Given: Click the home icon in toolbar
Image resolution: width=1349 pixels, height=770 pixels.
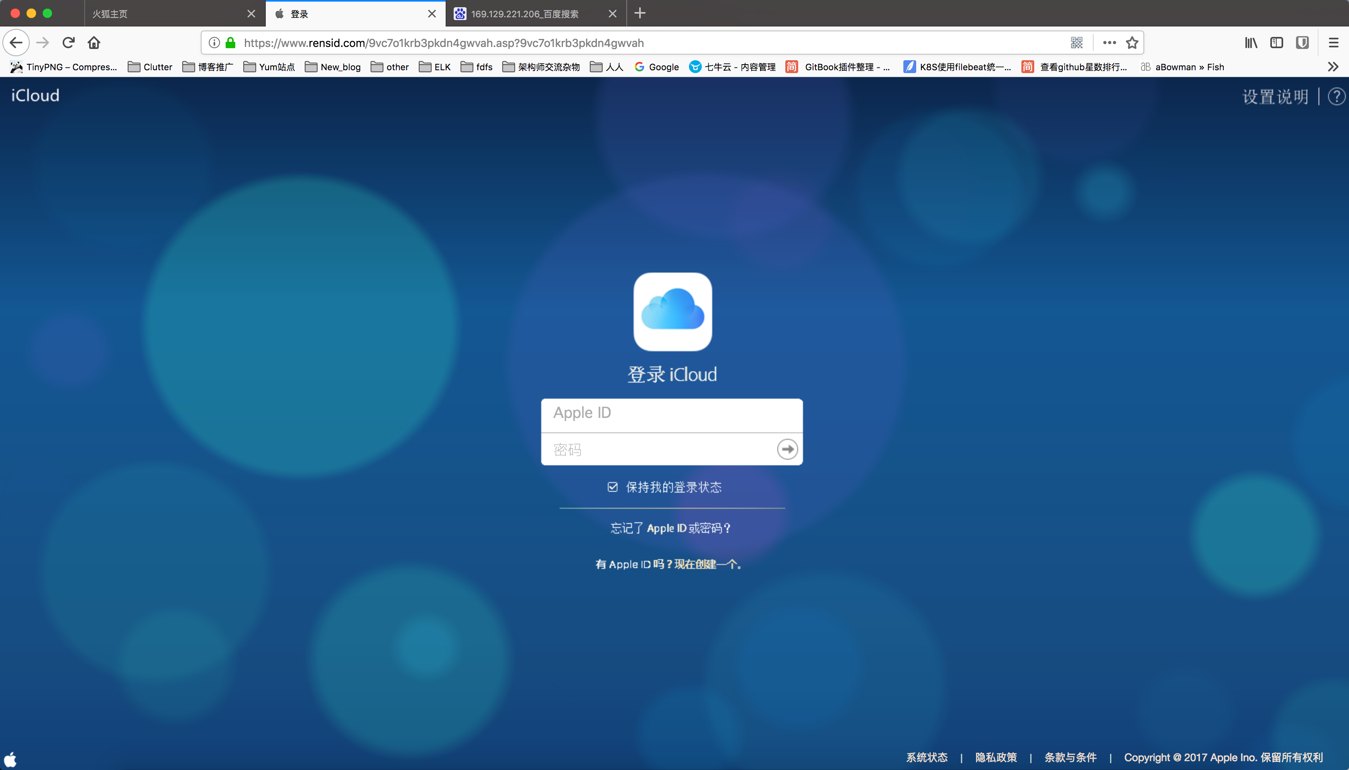Looking at the screenshot, I should (94, 42).
